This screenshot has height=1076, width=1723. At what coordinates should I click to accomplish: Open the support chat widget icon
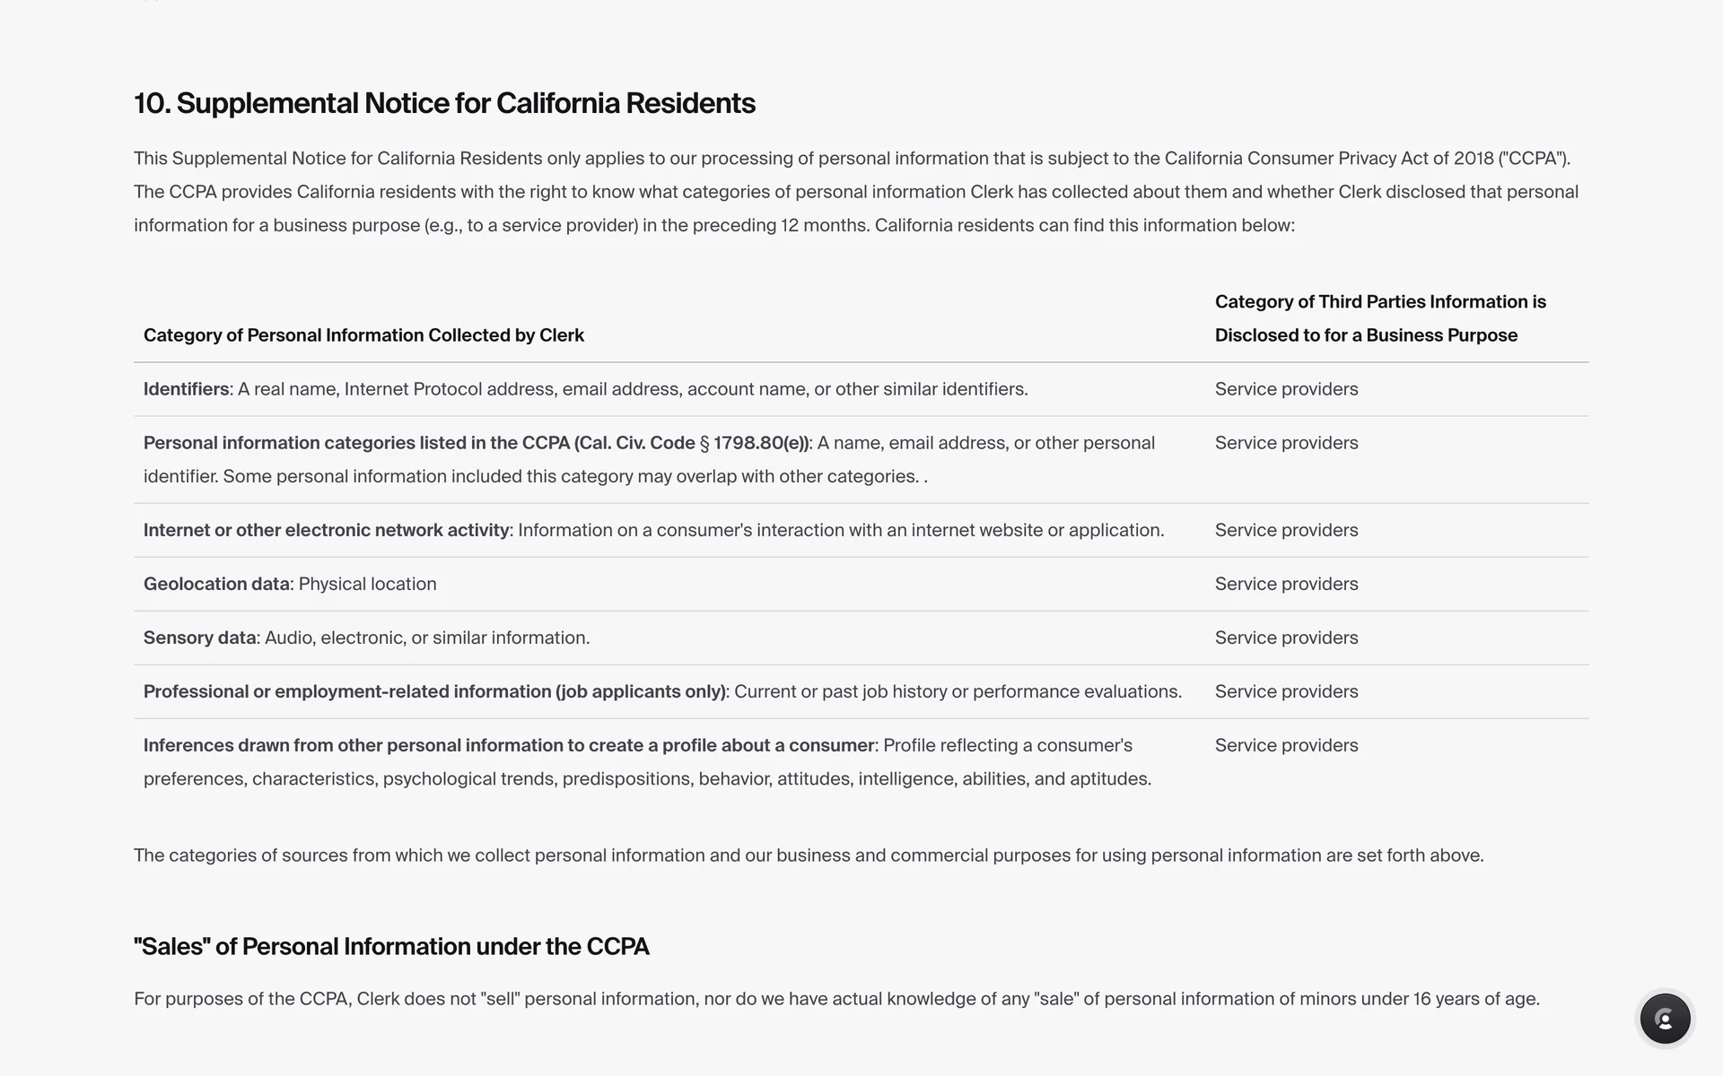[1665, 1019]
